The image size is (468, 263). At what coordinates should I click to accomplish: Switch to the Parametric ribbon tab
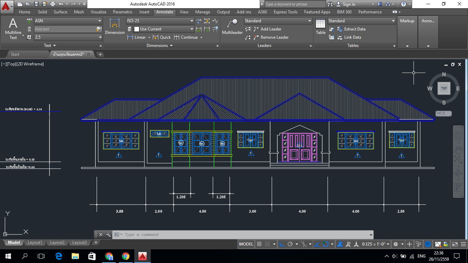point(122,12)
